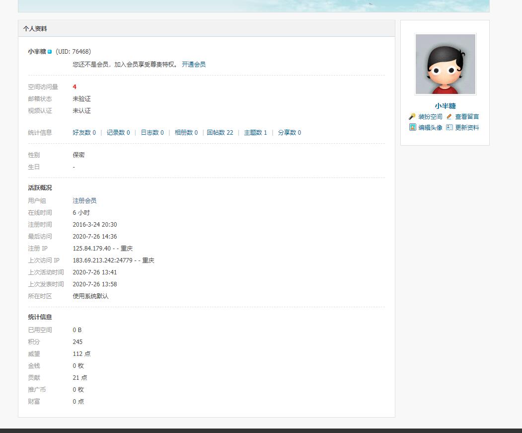
Task: Open the 相册数 0 statistic link
Action: pyautogui.click(x=186, y=132)
